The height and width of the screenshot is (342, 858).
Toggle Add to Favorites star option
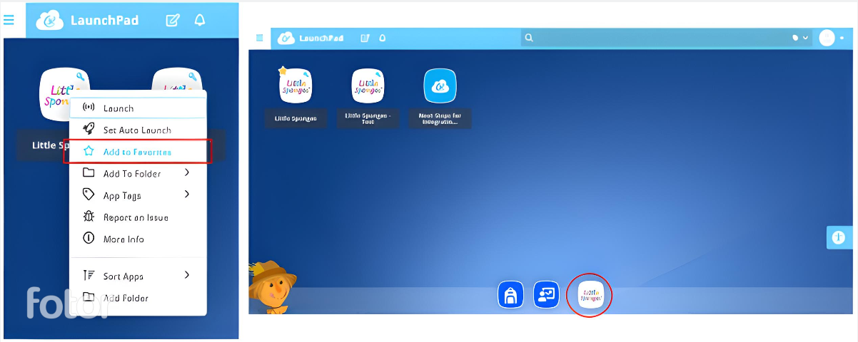click(137, 152)
